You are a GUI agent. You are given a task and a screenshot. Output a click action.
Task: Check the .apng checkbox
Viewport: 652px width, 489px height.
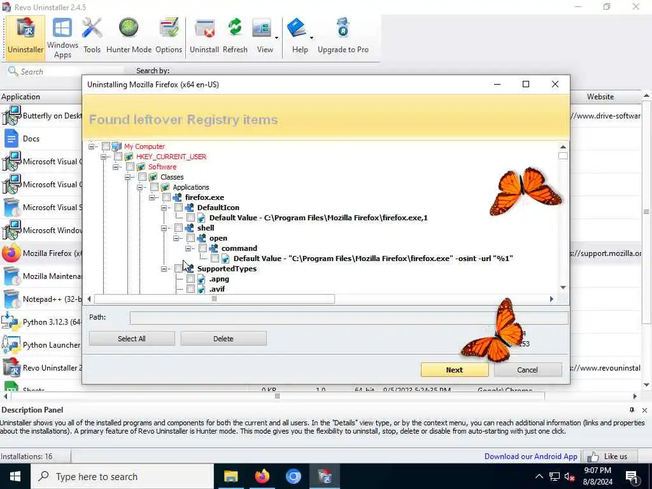tap(190, 279)
